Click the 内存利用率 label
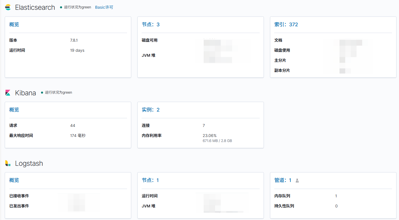 152,136
